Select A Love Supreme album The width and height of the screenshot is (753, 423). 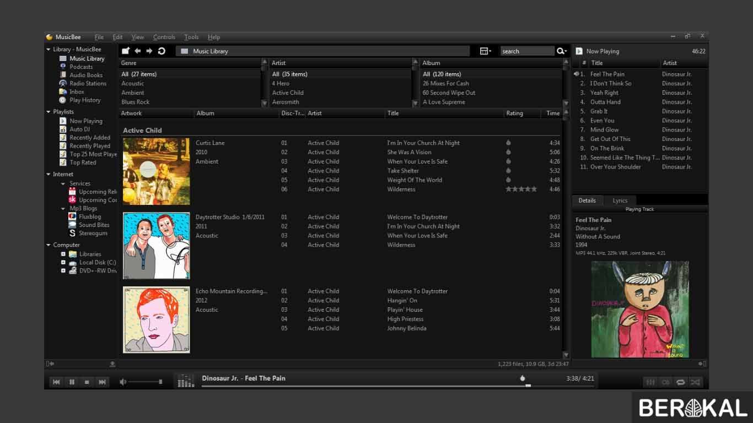pyautogui.click(x=444, y=102)
